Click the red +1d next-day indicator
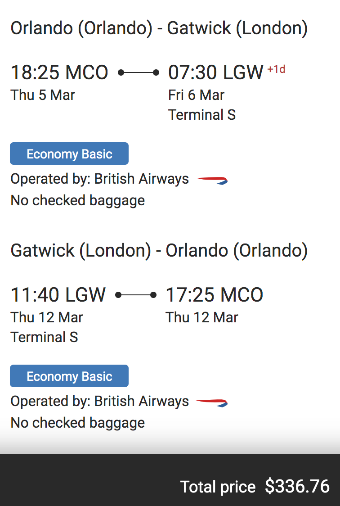The image size is (340, 506). 276,70
